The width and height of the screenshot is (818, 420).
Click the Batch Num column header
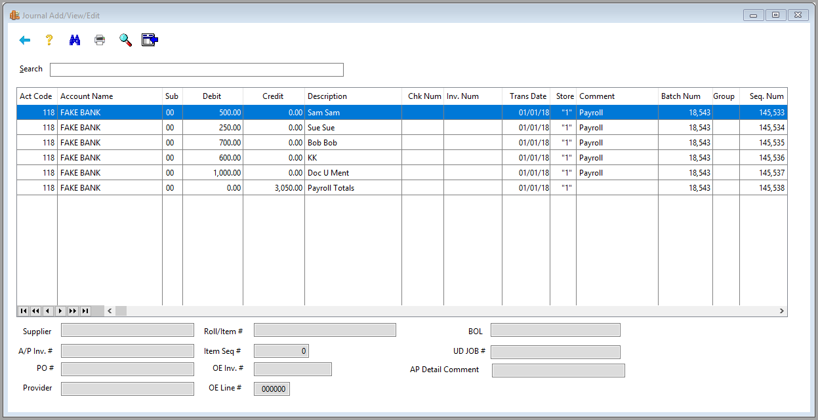point(685,96)
